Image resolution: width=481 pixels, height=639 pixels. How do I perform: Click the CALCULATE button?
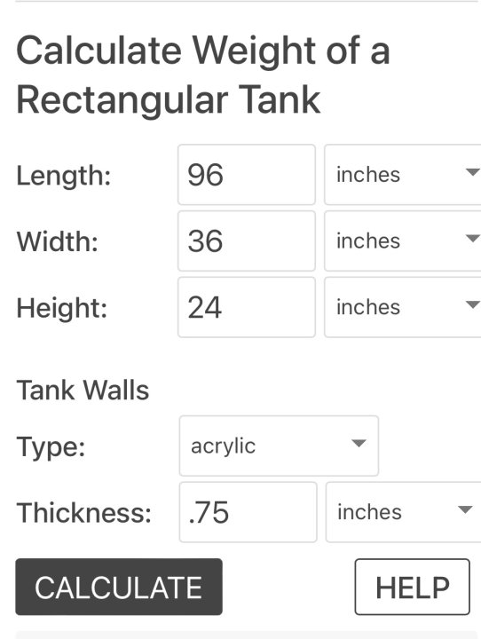pos(119,587)
